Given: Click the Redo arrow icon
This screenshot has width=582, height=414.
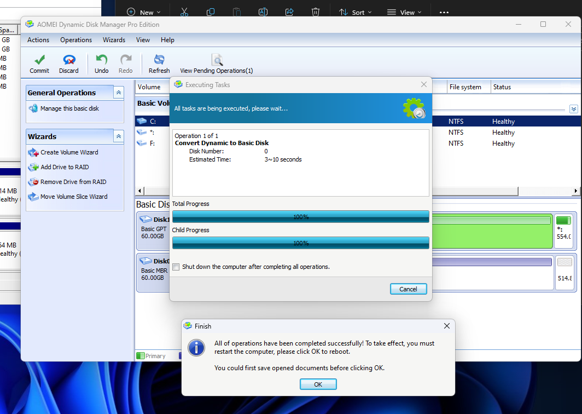Looking at the screenshot, I should tap(126, 60).
